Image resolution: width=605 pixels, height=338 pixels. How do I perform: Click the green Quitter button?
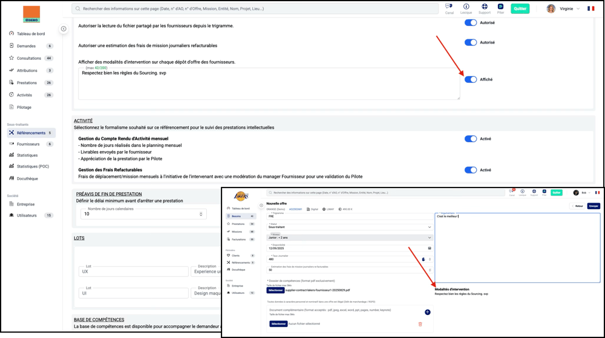point(520,8)
